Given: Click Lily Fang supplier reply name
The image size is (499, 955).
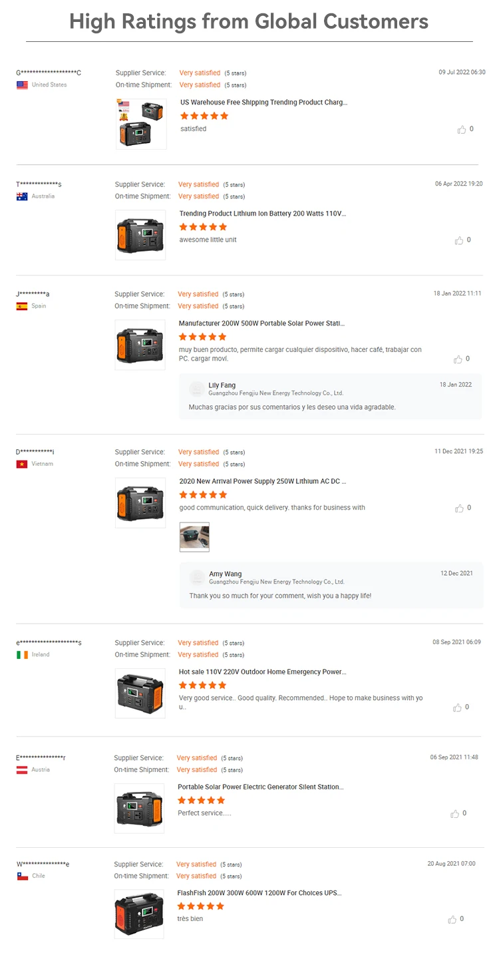Looking at the screenshot, I should 222,385.
